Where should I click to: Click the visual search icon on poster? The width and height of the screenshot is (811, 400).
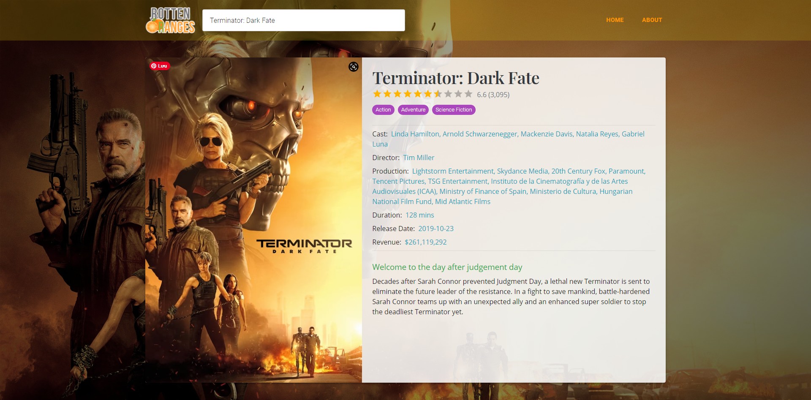point(353,67)
